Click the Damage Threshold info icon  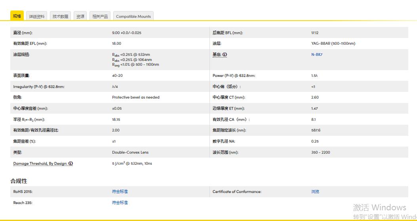pyautogui.click(x=71, y=164)
